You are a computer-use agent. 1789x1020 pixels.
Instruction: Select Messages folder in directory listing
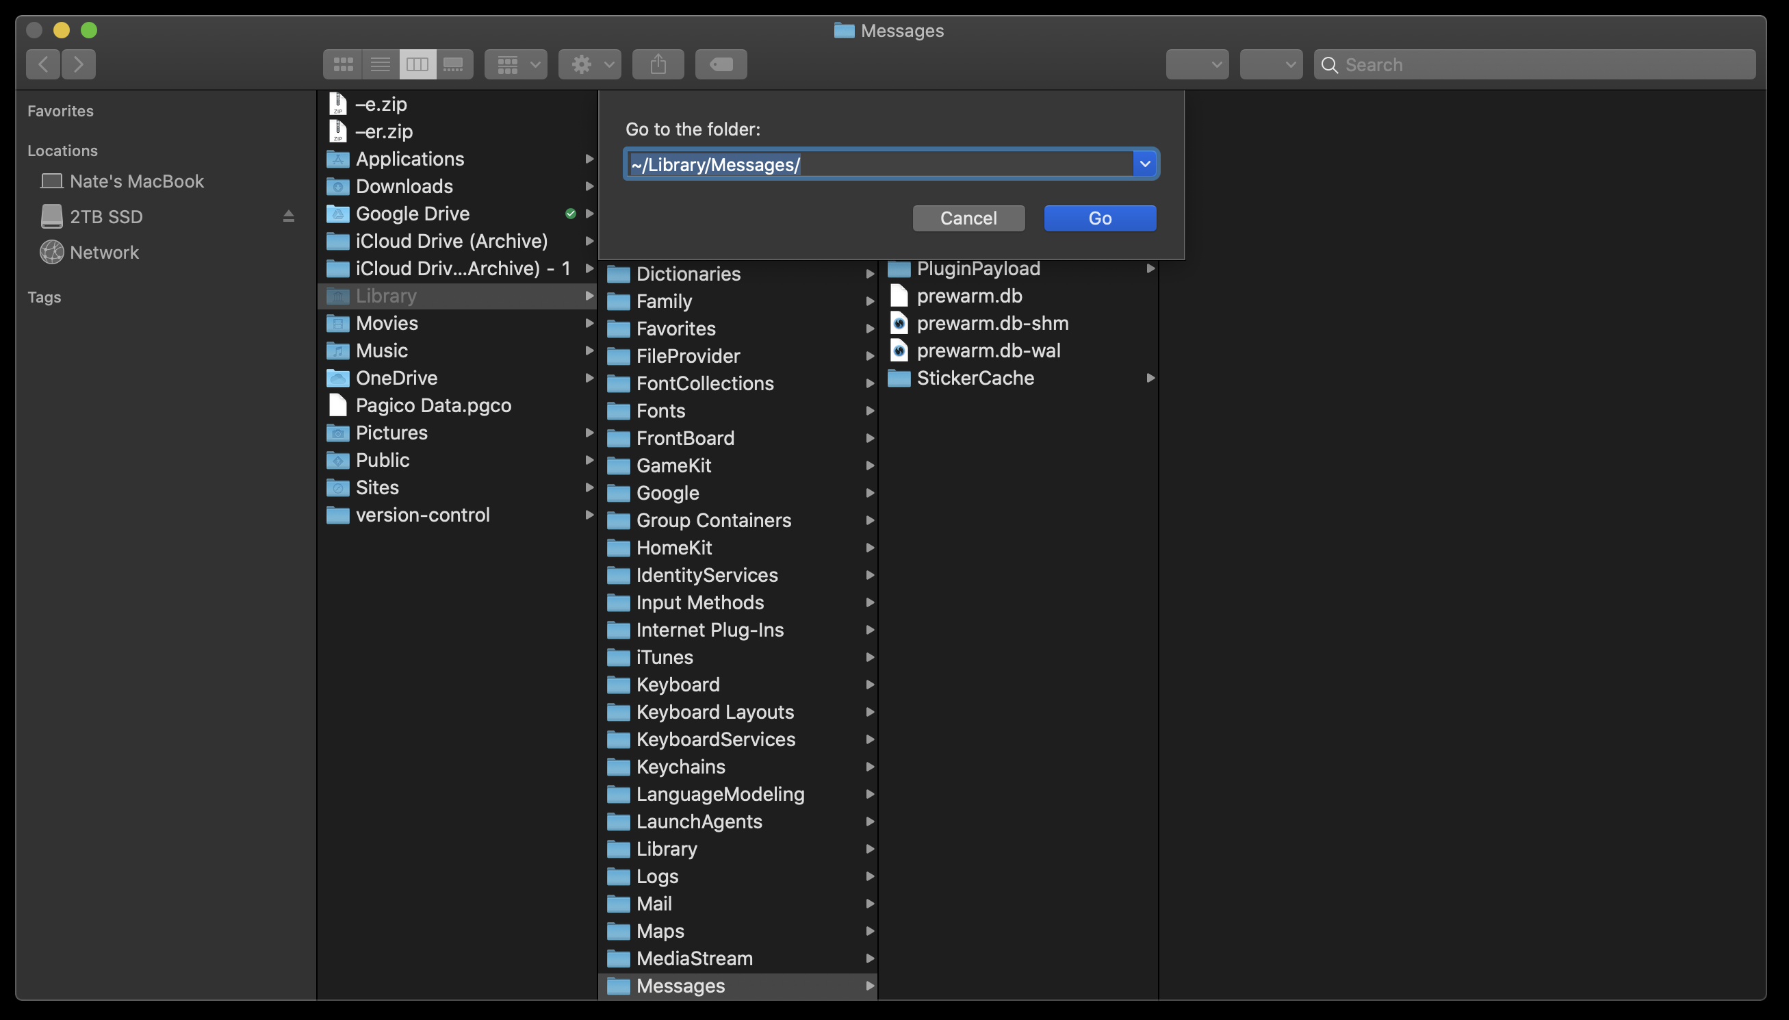680,986
